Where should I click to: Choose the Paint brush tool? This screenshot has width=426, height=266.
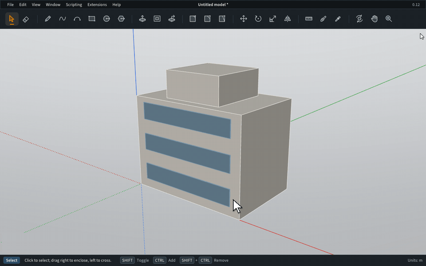tap(323, 19)
